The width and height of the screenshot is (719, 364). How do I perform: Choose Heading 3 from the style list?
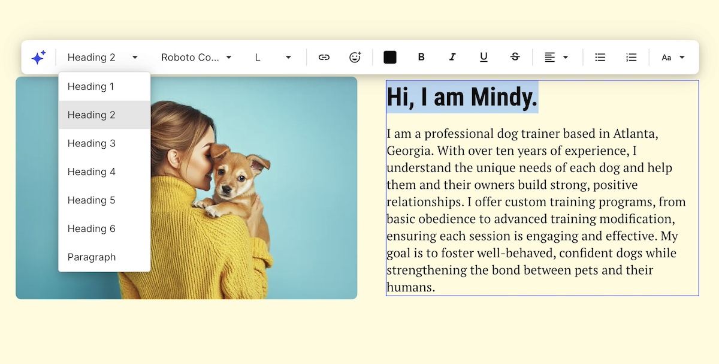(104, 143)
